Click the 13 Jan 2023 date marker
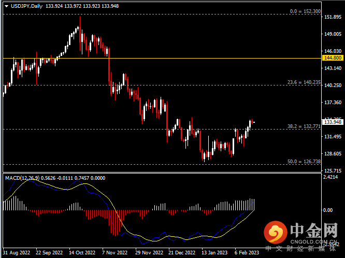This screenshot has width=345, height=258. click(x=214, y=253)
